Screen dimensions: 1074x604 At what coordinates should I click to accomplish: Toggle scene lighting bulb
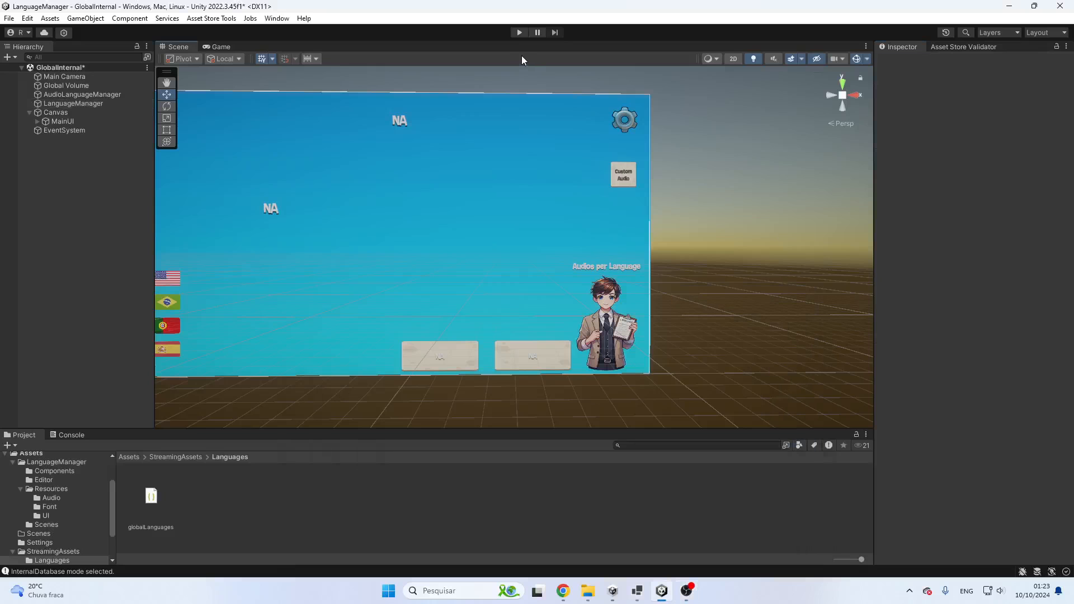[x=753, y=59]
